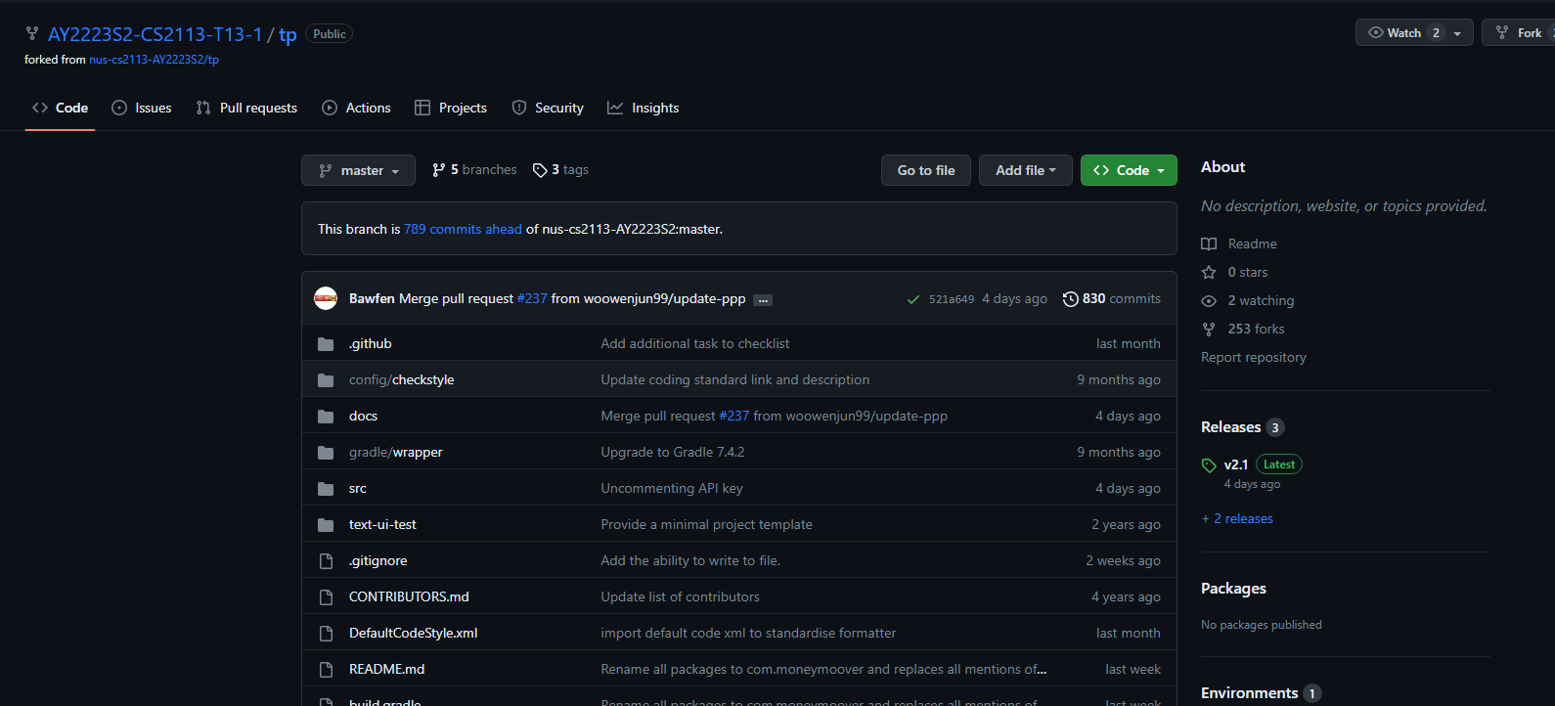This screenshot has width=1555, height=706.
Task: Click the fork icon beside repository name
Action: (x=32, y=34)
